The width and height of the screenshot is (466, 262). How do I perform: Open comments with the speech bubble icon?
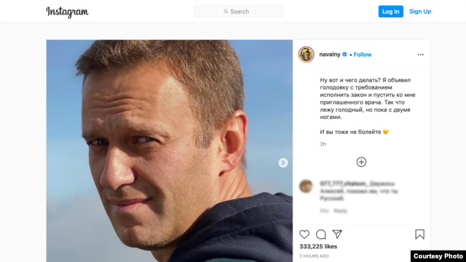pos(321,234)
